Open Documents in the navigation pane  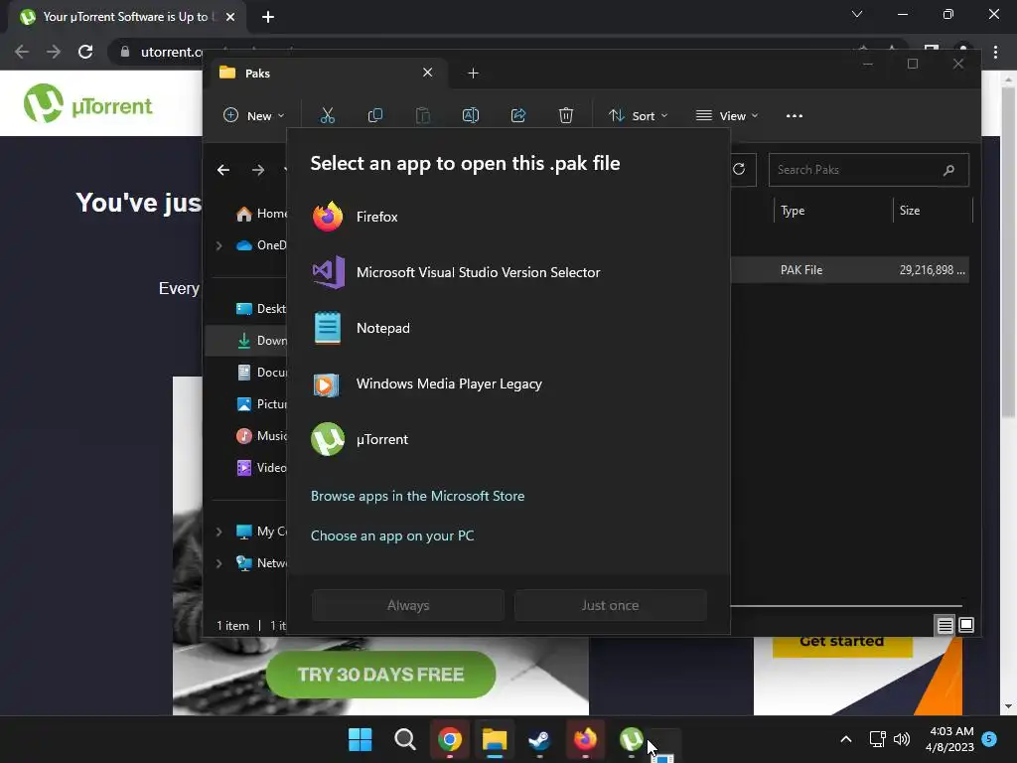261,373
